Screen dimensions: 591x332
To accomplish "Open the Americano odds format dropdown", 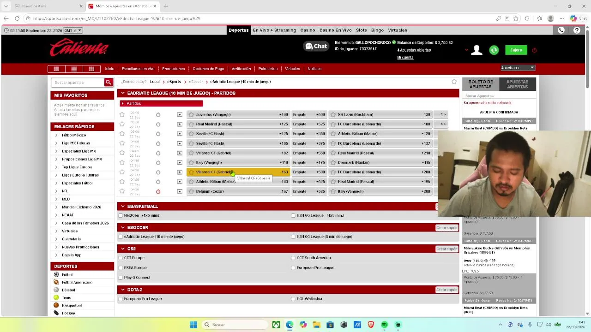I will [x=518, y=68].
